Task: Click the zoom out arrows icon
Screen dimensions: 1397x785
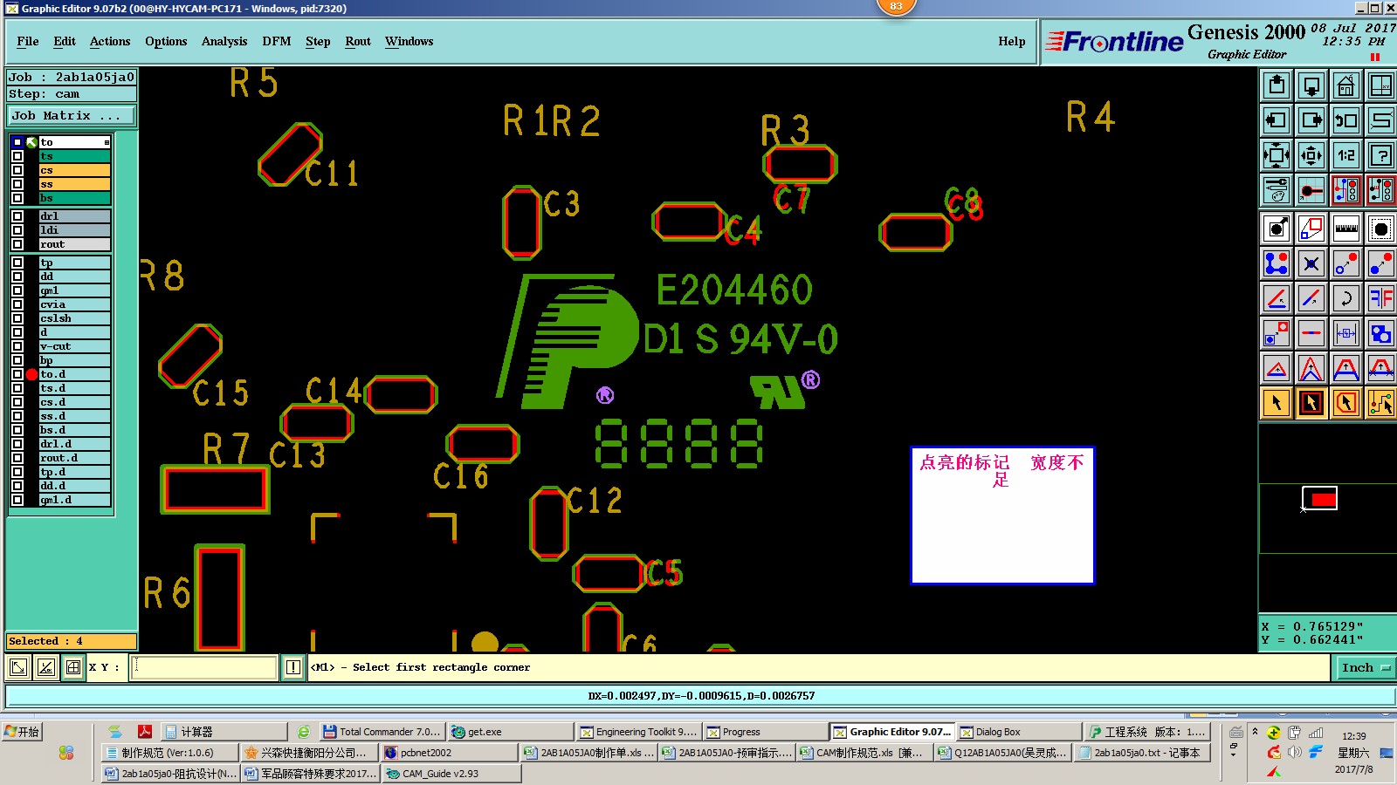Action: coord(1311,155)
